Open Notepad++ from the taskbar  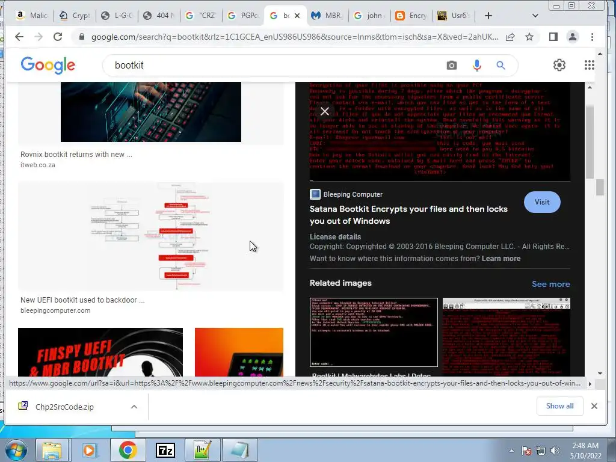point(203,450)
